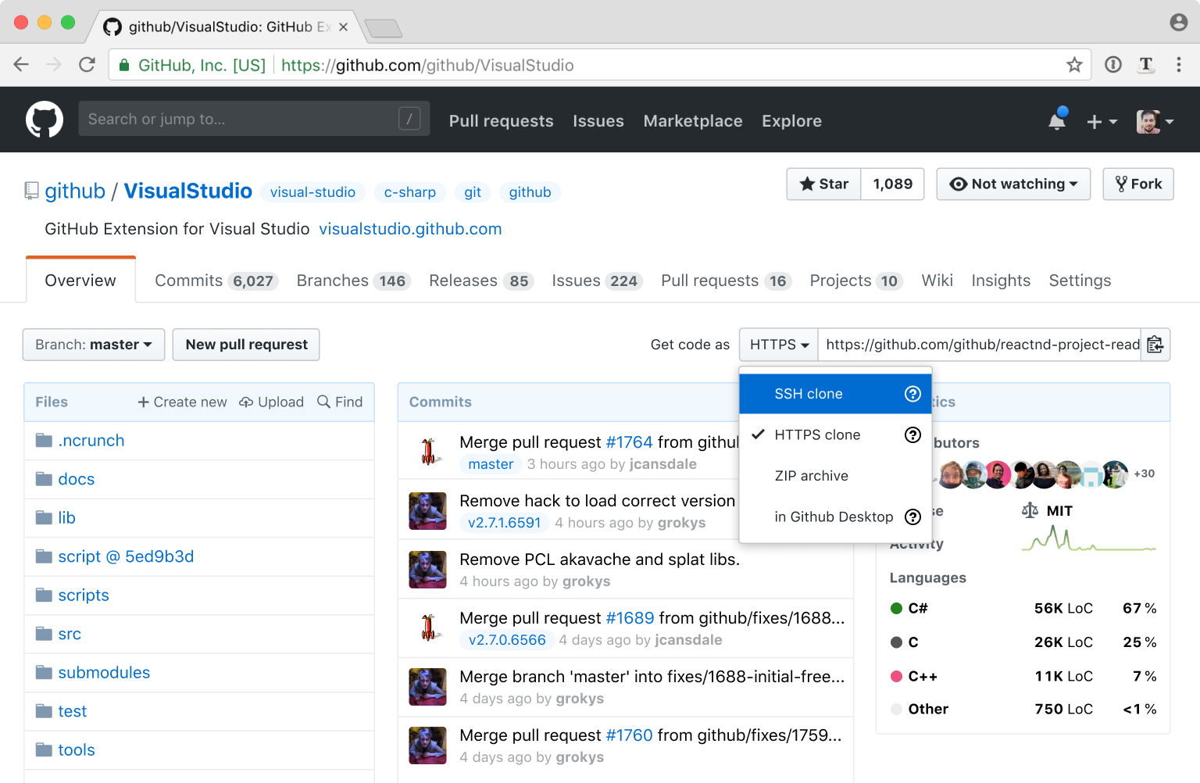The image size is (1200, 783).
Task: Open the visualstudio.github.com link
Action: pos(410,229)
